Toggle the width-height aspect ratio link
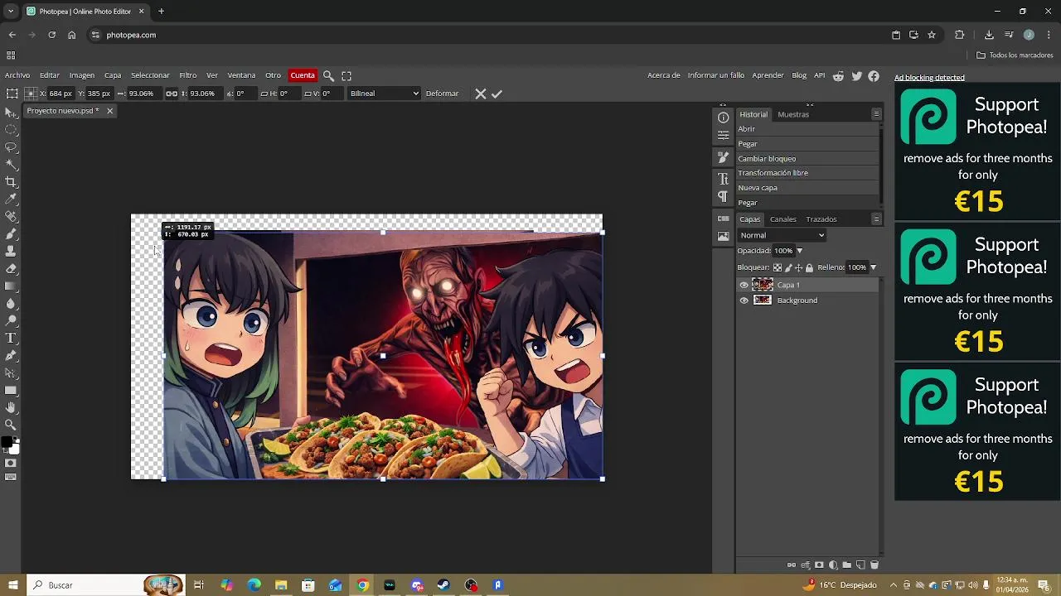1061x596 pixels. click(x=172, y=94)
